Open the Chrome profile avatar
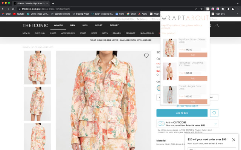 [233, 9]
